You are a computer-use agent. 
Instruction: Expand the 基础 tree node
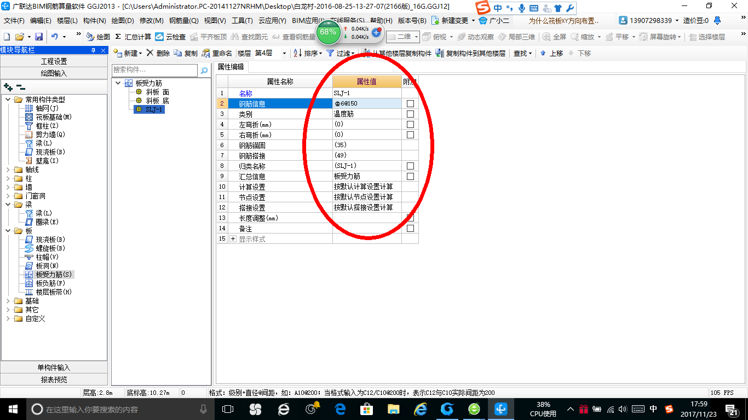pyautogui.click(x=8, y=301)
